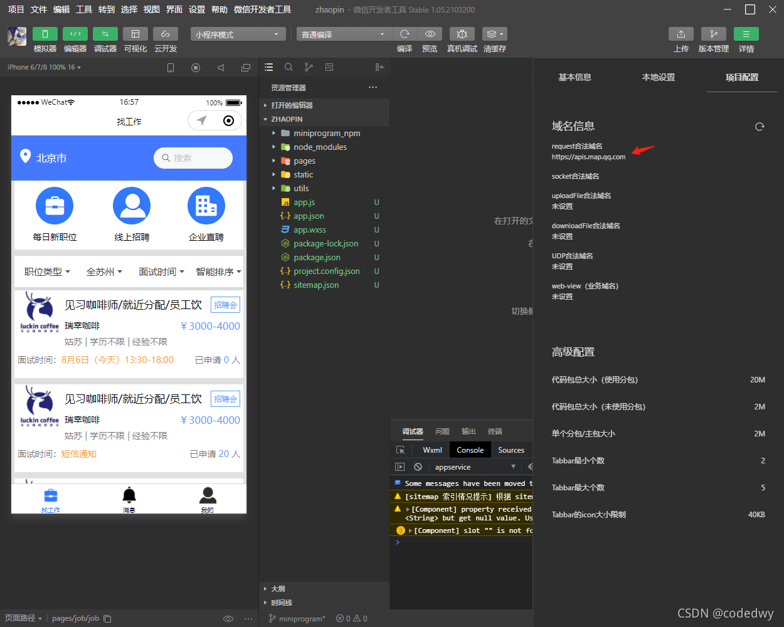Screen dimensions: 784x627
Task: Open the source control branch icon
Action: click(x=309, y=67)
